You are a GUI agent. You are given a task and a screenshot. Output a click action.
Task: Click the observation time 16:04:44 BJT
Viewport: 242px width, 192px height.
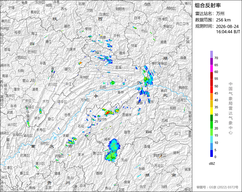point(228,32)
